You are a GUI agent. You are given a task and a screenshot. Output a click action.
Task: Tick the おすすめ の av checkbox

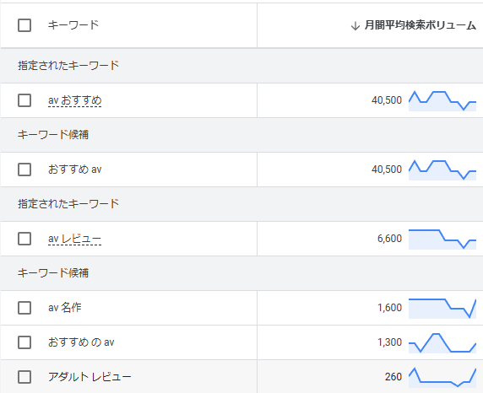(x=24, y=342)
